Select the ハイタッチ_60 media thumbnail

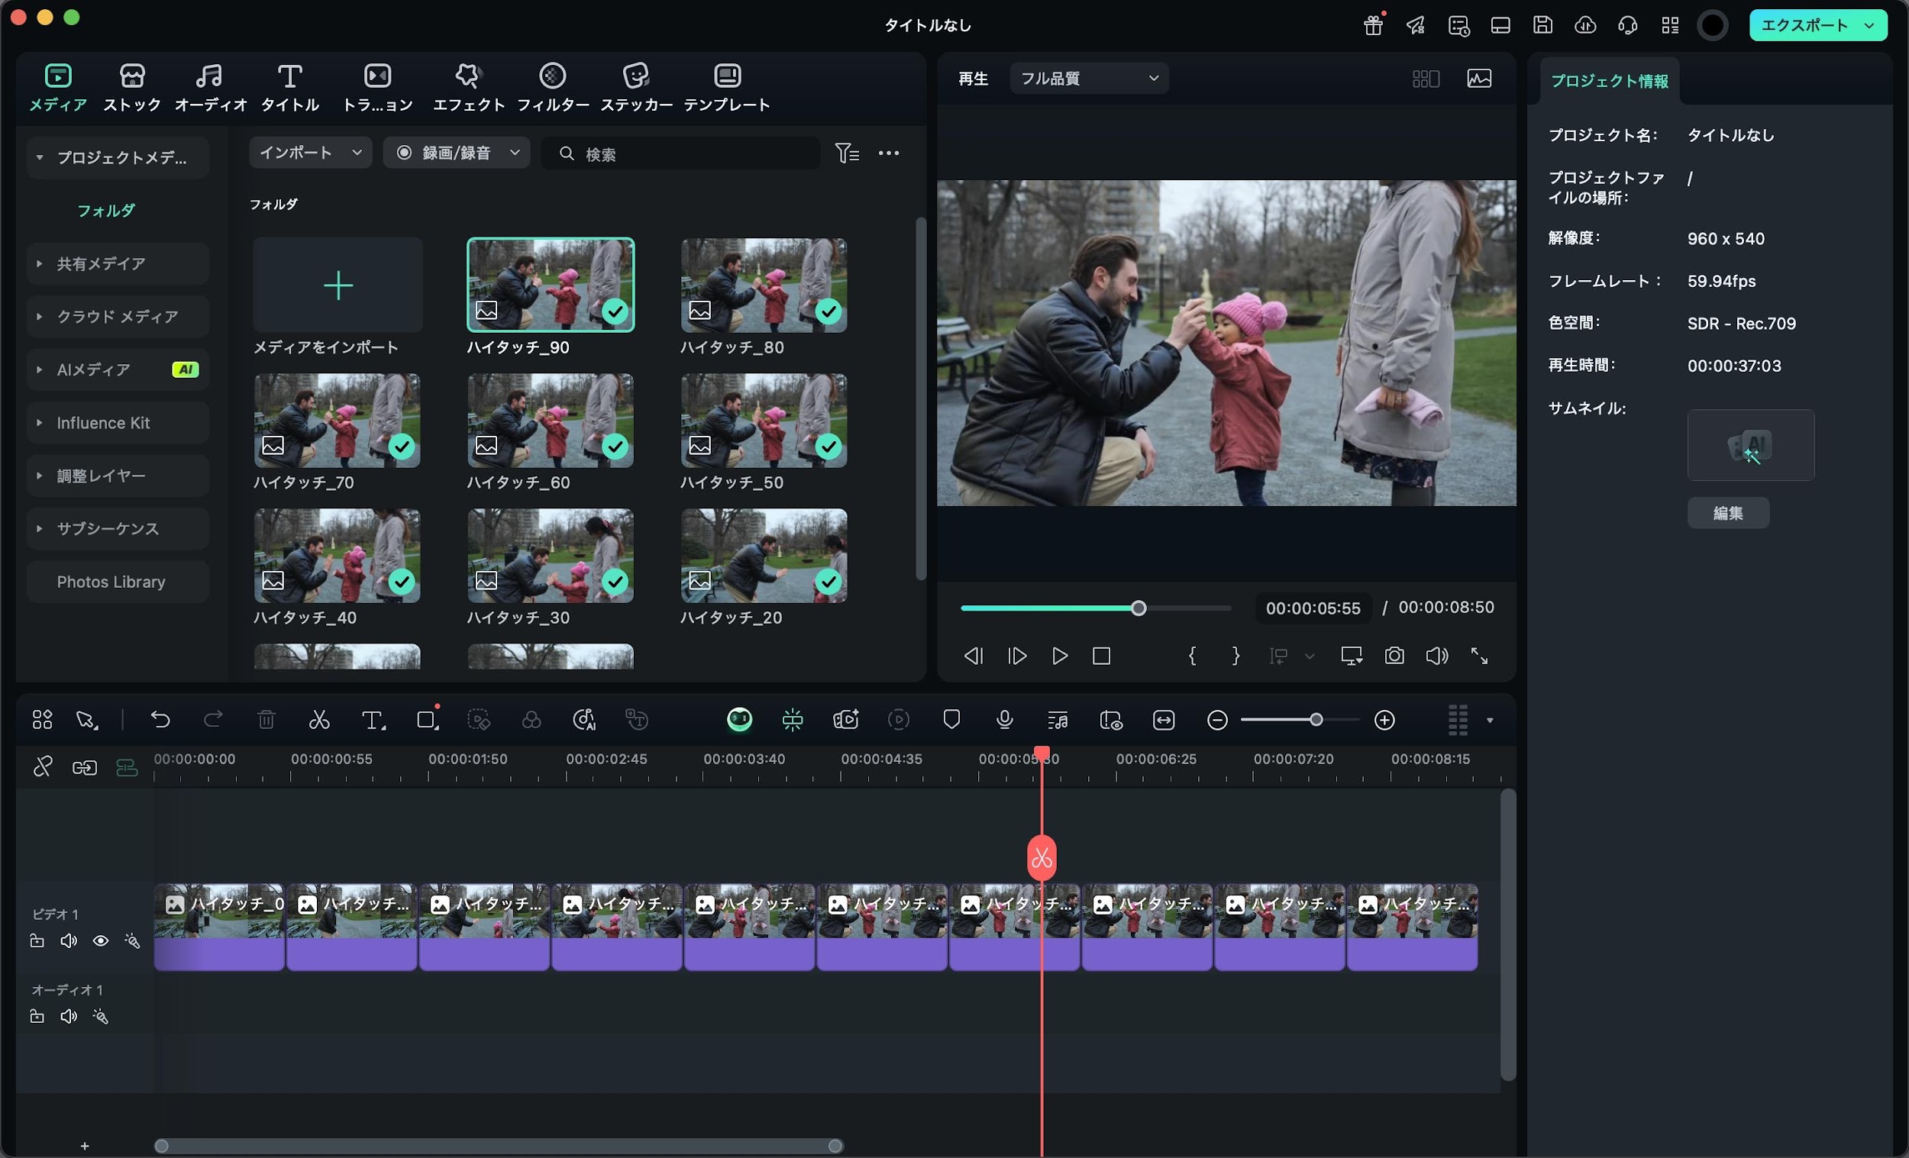(550, 421)
